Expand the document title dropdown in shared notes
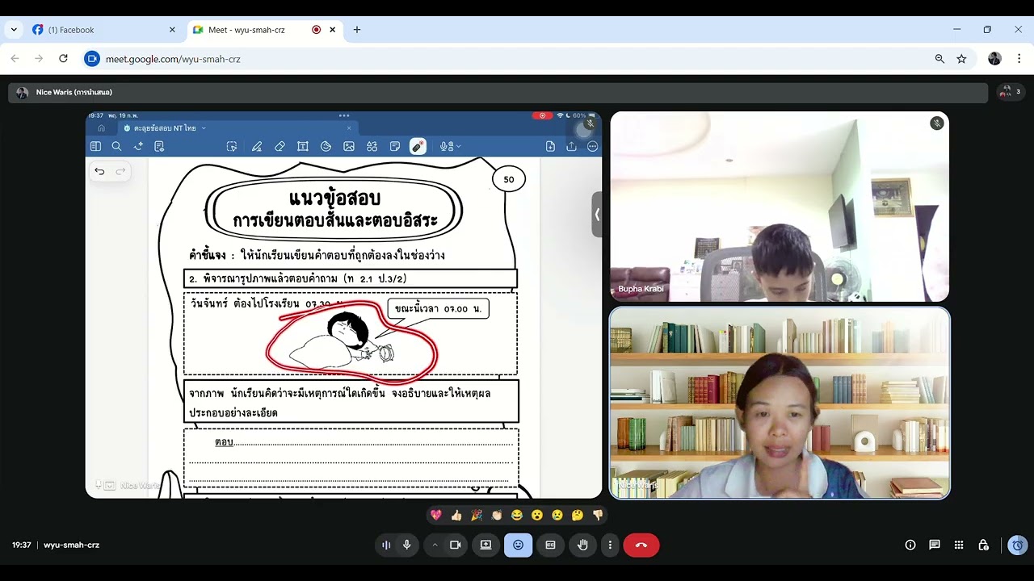 point(204,128)
